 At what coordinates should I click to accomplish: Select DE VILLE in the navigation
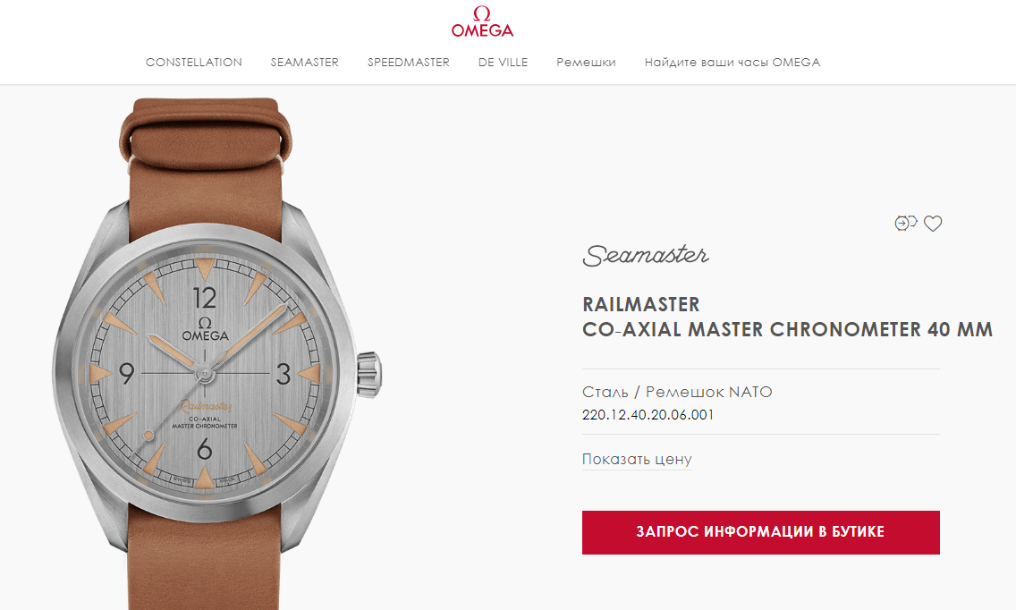503,63
